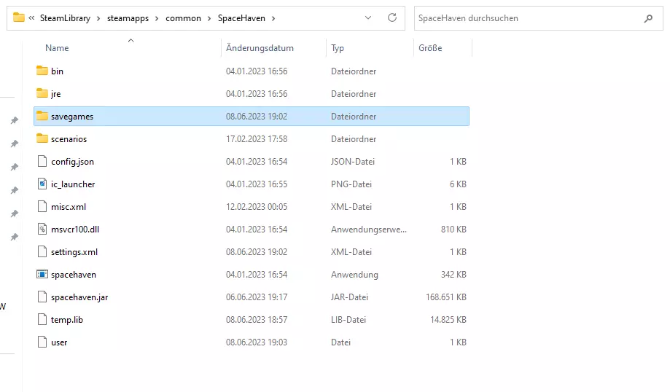Go to the steamapps breadcrumb
Viewport: 670px width, 392px height.
click(x=128, y=18)
